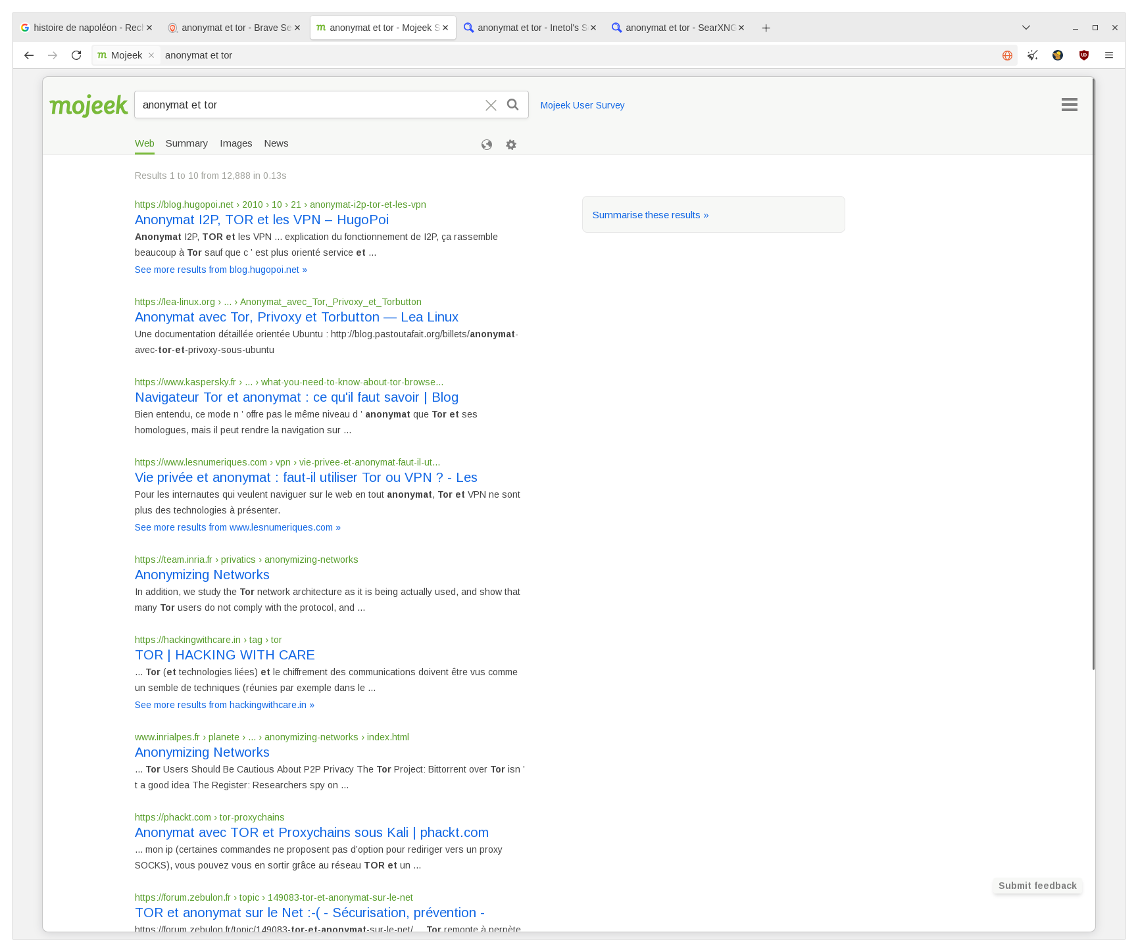Viewport: 1138px width, 952px height.
Task: Click the search magnifier icon
Action: point(512,105)
